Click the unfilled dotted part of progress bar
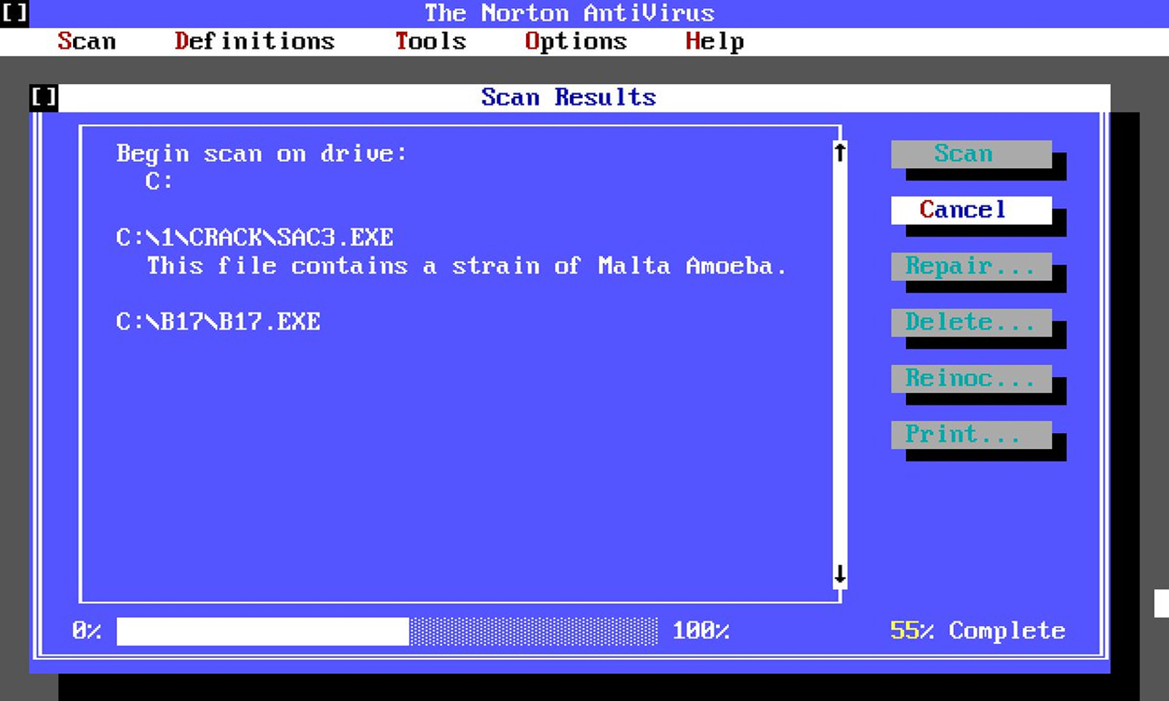Viewport: 1169px width, 701px height. click(533, 632)
